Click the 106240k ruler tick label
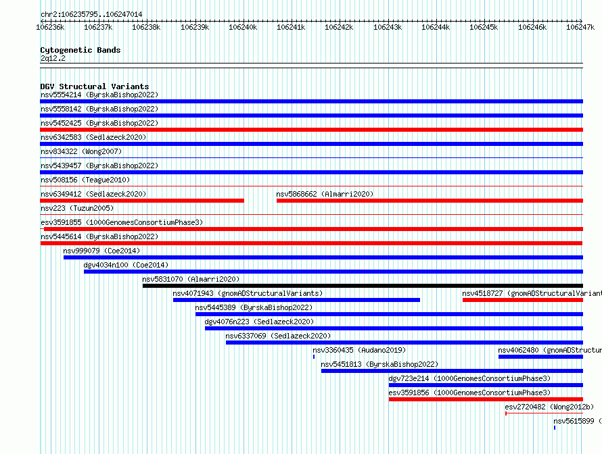The height and width of the screenshot is (454, 602). click(243, 27)
